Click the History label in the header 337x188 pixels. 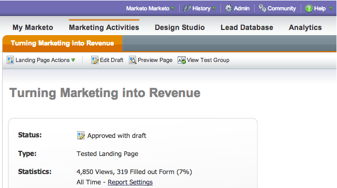pos(201,8)
